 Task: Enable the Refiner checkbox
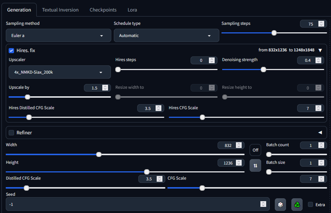click(x=12, y=133)
